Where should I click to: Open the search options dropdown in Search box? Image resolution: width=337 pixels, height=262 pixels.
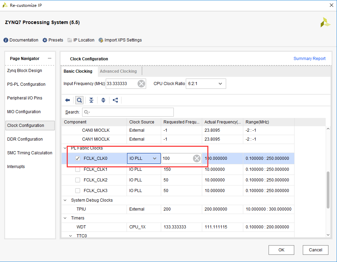(87, 112)
